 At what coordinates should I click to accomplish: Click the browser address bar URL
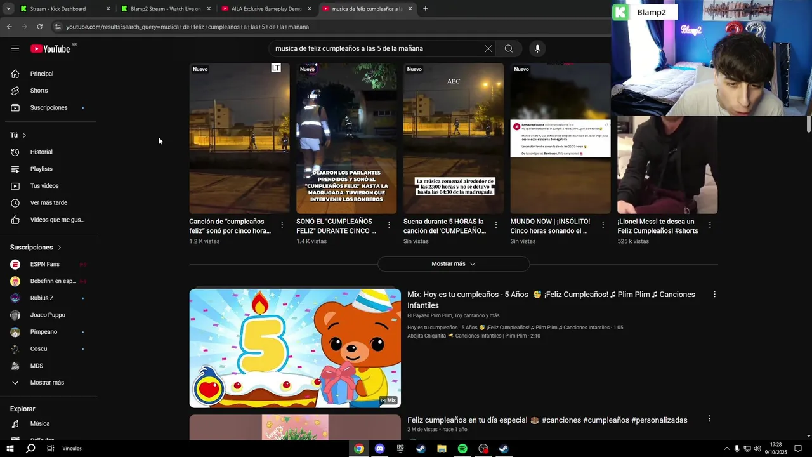[188, 27]
